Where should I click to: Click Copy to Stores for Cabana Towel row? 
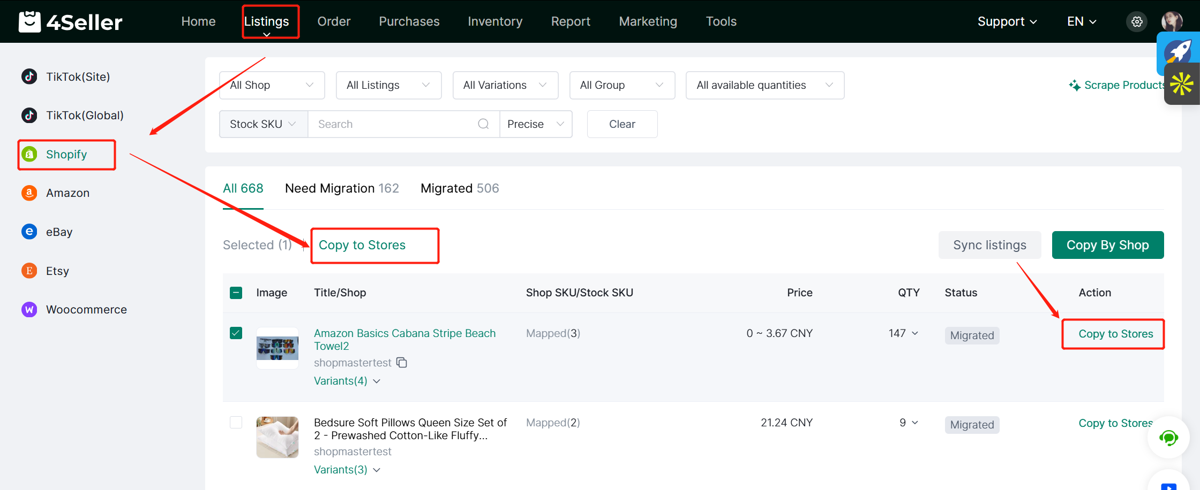[1115, 334]
